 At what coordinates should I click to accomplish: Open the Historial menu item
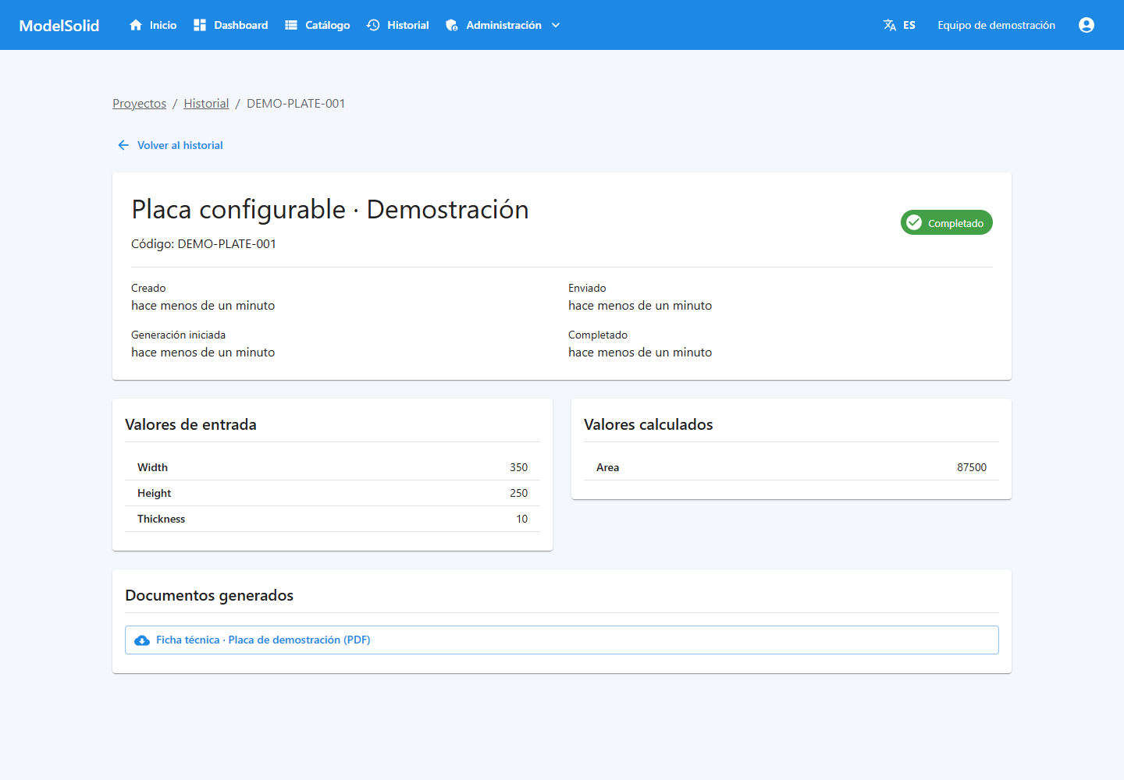[x=398, y=25]
